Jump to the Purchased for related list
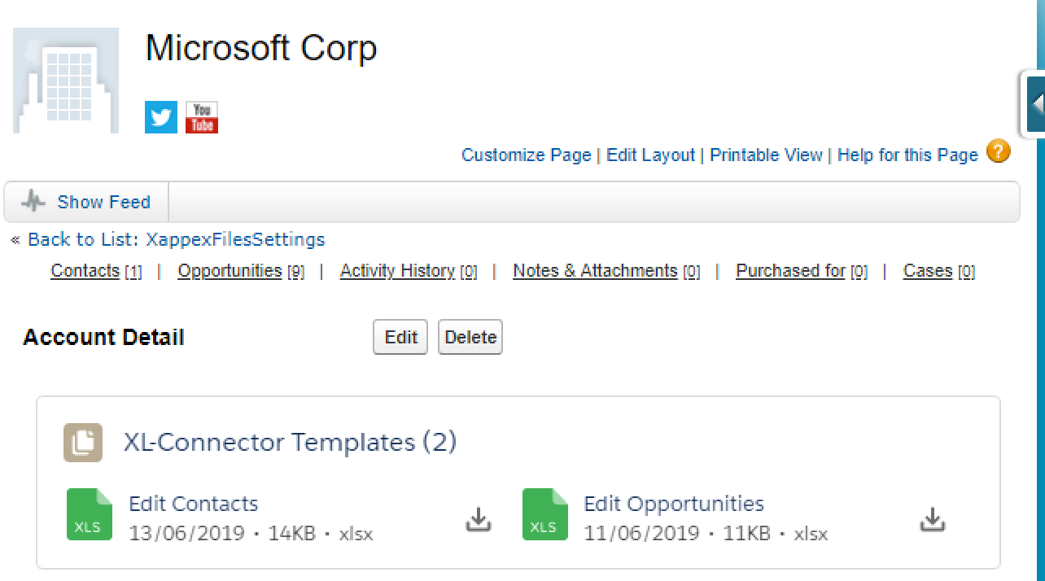 coord(790,271)
